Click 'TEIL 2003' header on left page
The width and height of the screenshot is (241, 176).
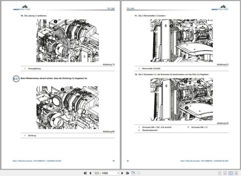[x=111, y=8]
